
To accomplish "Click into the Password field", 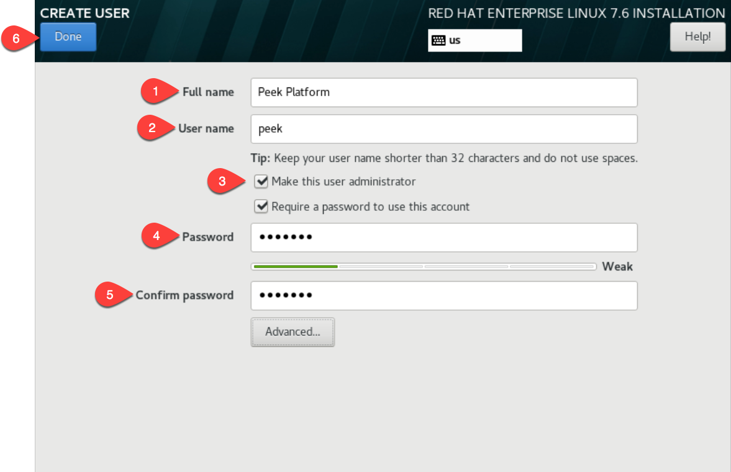I will click(444, 238).
